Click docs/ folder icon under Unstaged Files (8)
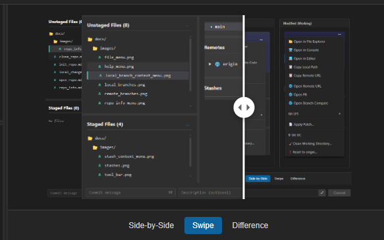The width and height of the screenshot is (384, 240). click(x=90, y=39)
